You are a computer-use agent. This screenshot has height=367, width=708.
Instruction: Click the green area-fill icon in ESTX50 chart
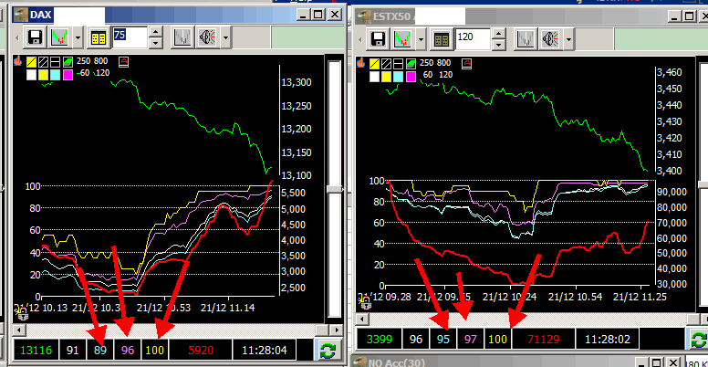411,64
